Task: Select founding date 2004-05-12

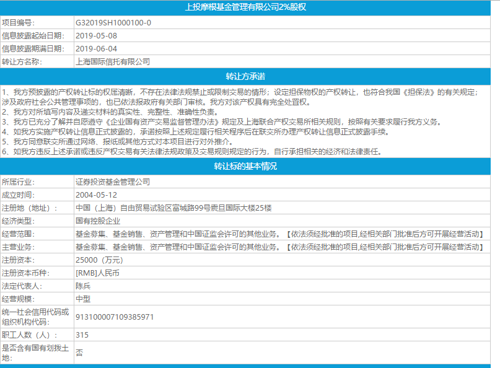Action: [96, 195]
